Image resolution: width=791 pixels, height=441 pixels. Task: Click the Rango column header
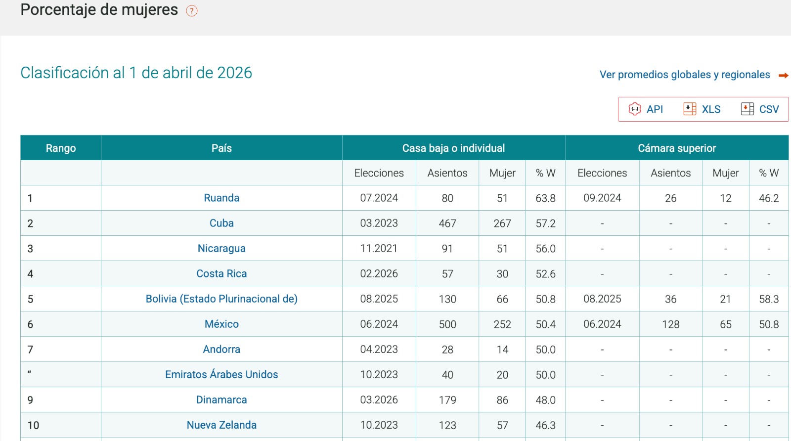[x=61, y=148]
